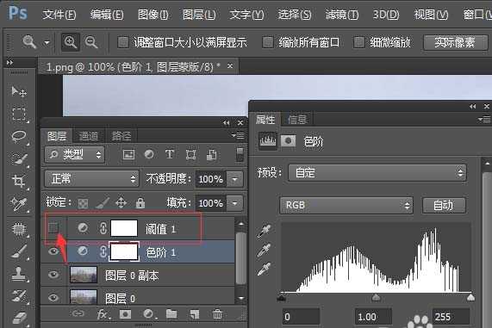Open the 滤镜(T) menu
Viewport: 492px width, 328px height.
[342, 15]
